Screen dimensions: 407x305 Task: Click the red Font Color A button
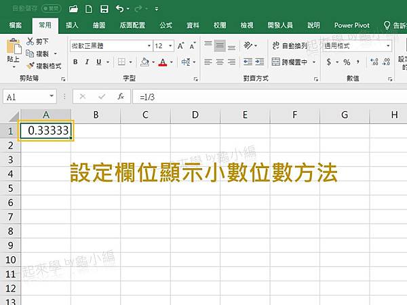(x=163, y=62)
